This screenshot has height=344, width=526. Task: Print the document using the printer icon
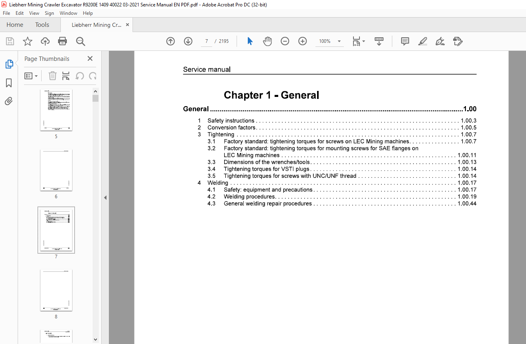click(62, 41)
